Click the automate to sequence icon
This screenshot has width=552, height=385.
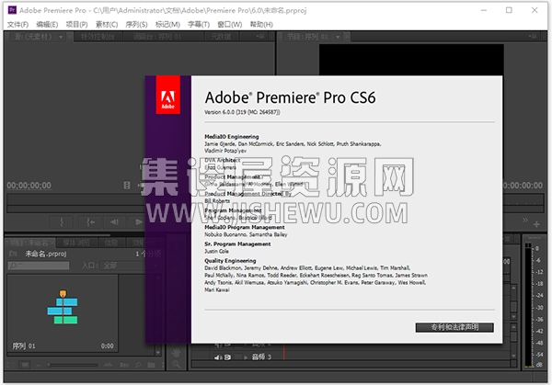click(124, 366)
